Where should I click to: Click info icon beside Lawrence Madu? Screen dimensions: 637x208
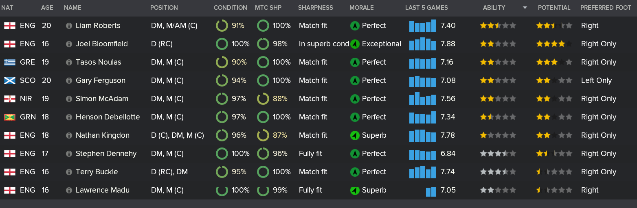click(x=69, y=190)
